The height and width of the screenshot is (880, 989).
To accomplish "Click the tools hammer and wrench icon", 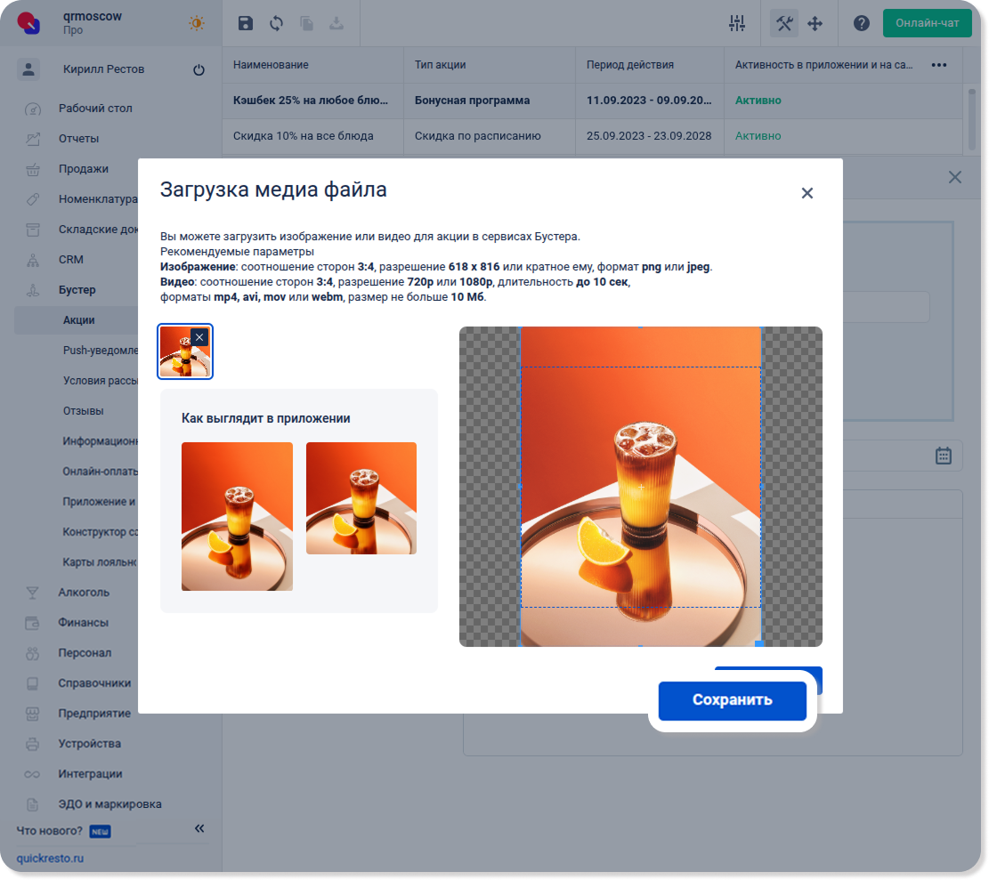I will tap(783, 24).
